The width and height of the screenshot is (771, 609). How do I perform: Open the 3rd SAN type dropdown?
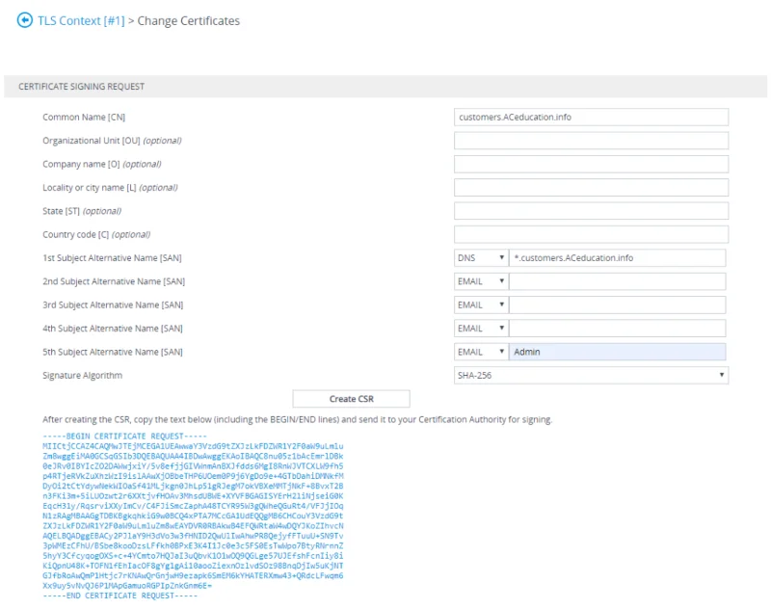[481, 304]
